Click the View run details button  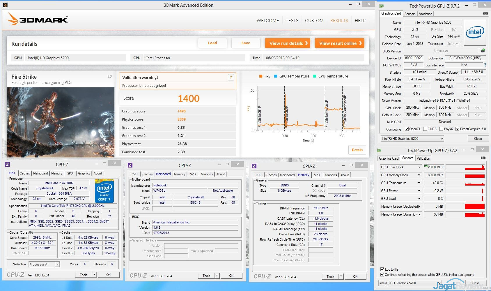pos(287,43)
